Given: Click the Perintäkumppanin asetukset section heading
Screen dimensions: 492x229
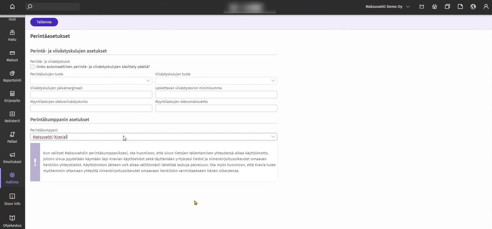Looking at the screenshot, I should (60, 120).
